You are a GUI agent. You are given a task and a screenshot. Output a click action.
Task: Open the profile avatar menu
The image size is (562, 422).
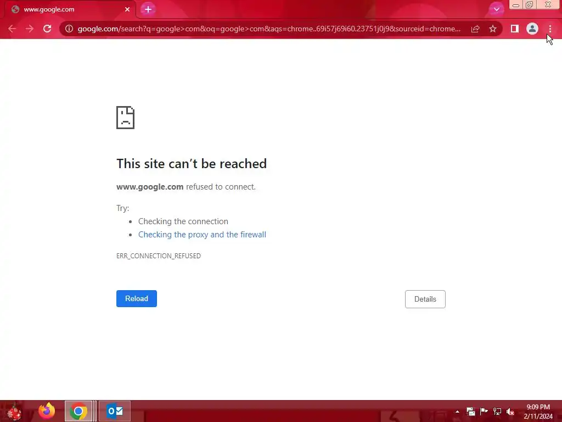[532, 29]
